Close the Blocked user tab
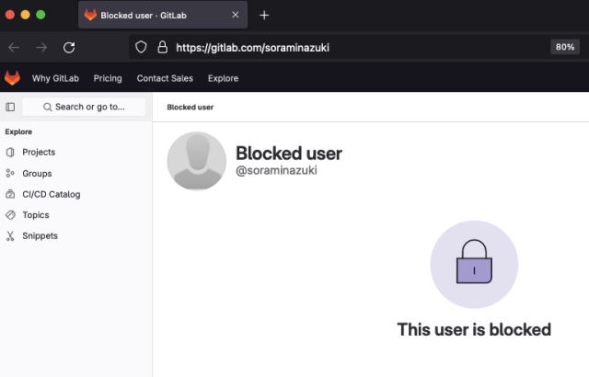The width and height of the screenshot is (589, 377). [236, 15]
